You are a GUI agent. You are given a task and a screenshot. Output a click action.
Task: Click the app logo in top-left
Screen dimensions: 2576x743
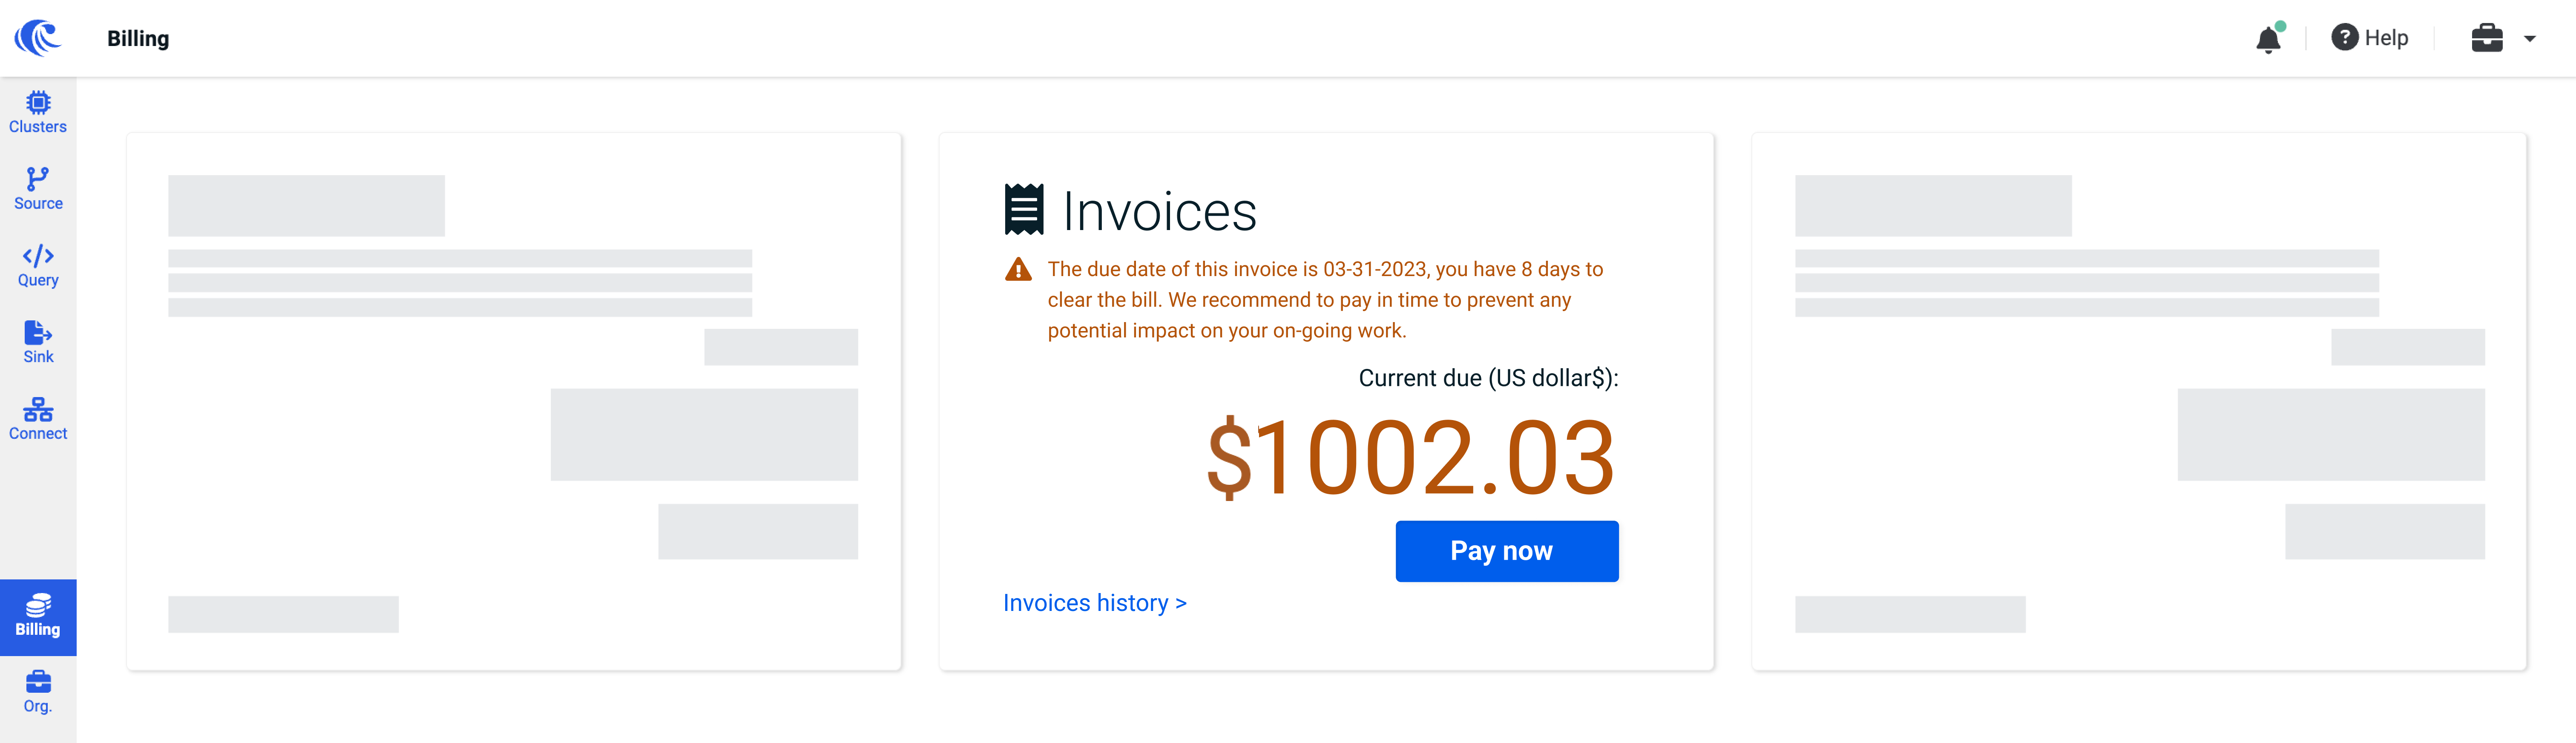tap(38, 38)
